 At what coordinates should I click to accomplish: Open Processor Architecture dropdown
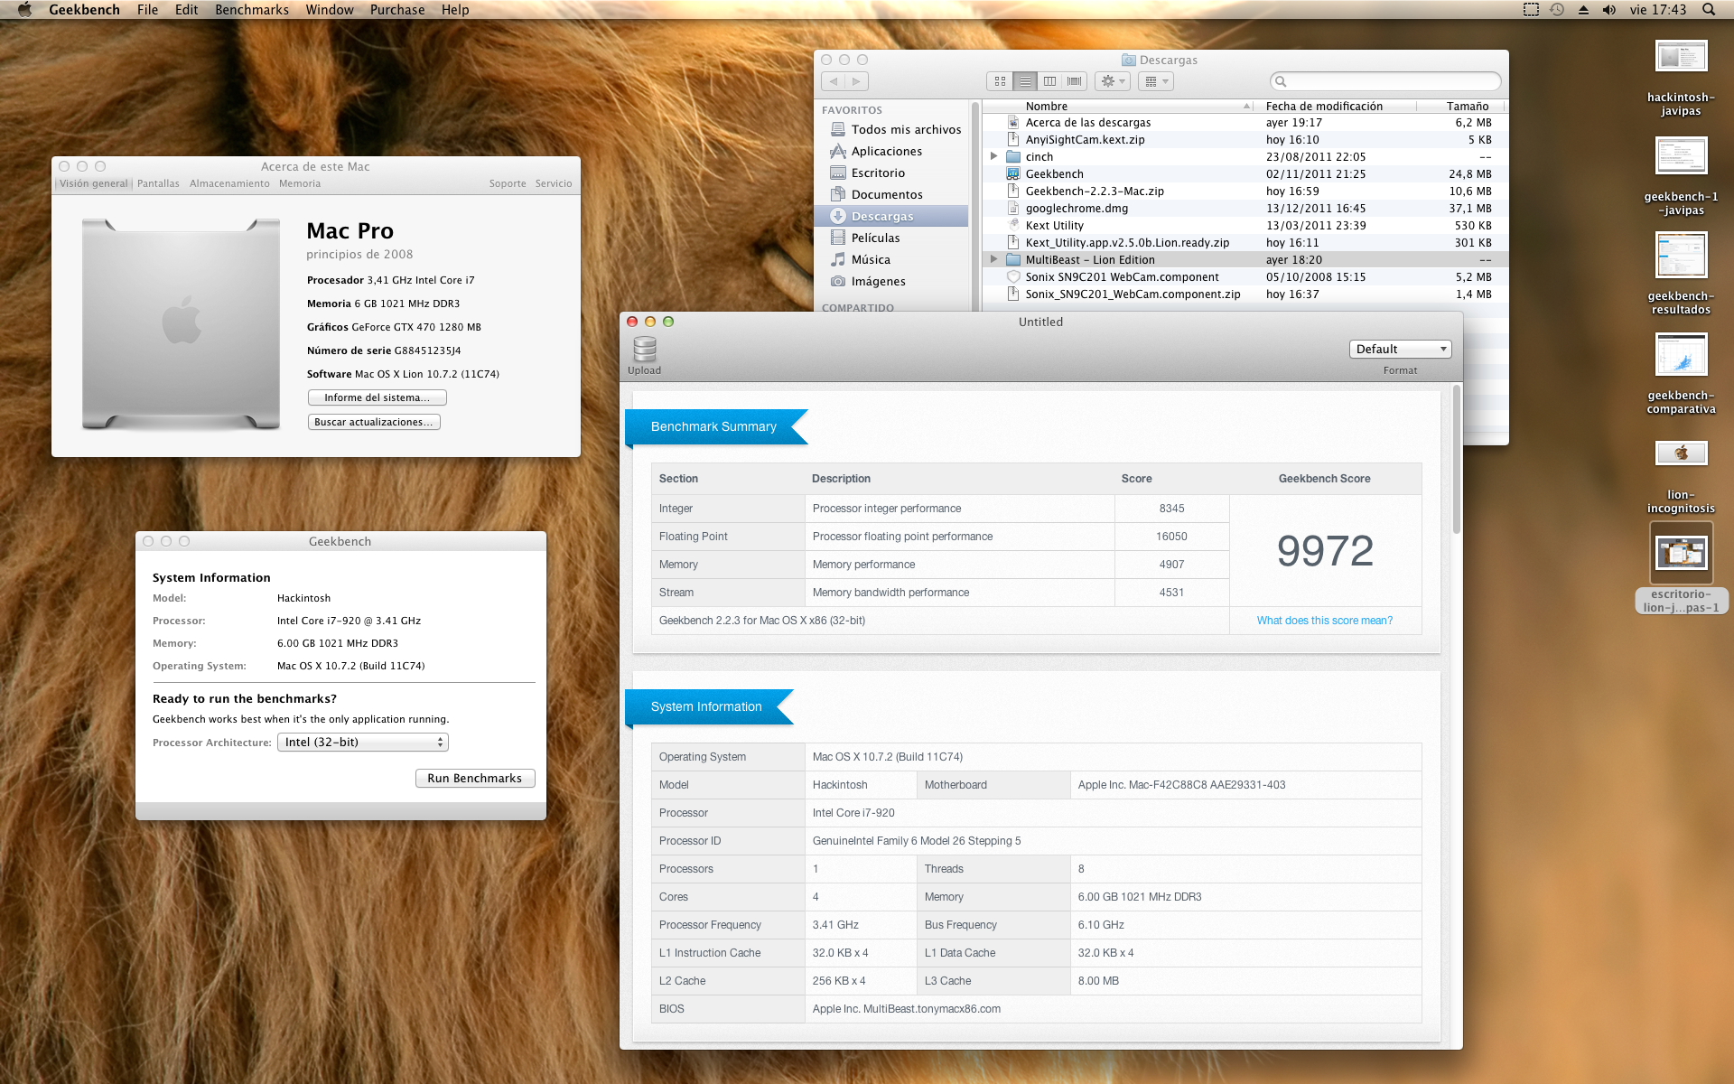click(362, 742)
